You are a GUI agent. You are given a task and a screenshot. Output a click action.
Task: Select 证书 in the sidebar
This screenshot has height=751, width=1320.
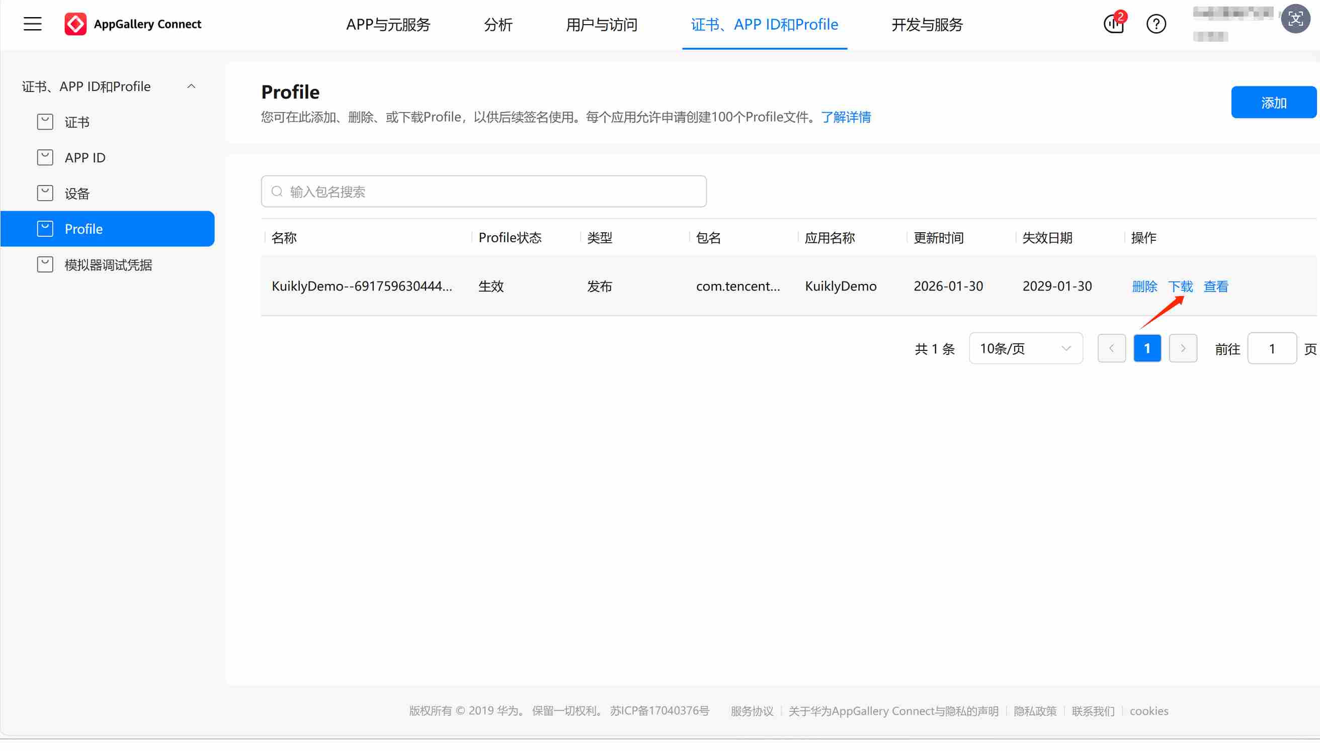77,122
